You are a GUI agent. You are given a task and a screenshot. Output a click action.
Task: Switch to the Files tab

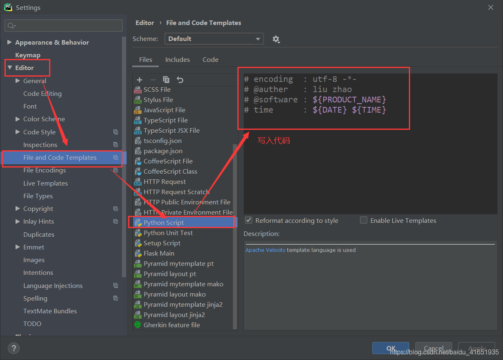pyautogui.click(x=146, y=60)
